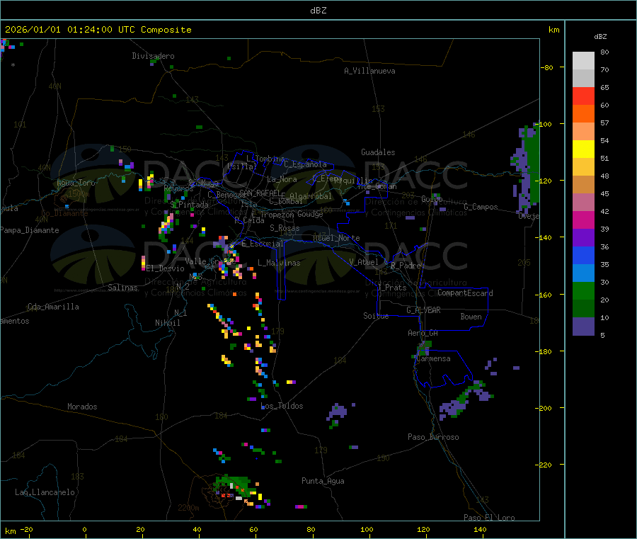The height and width of the screenshot is (539, 637).
Task: Click the Cda_Amarilla place label
Action: coord(53,307)
